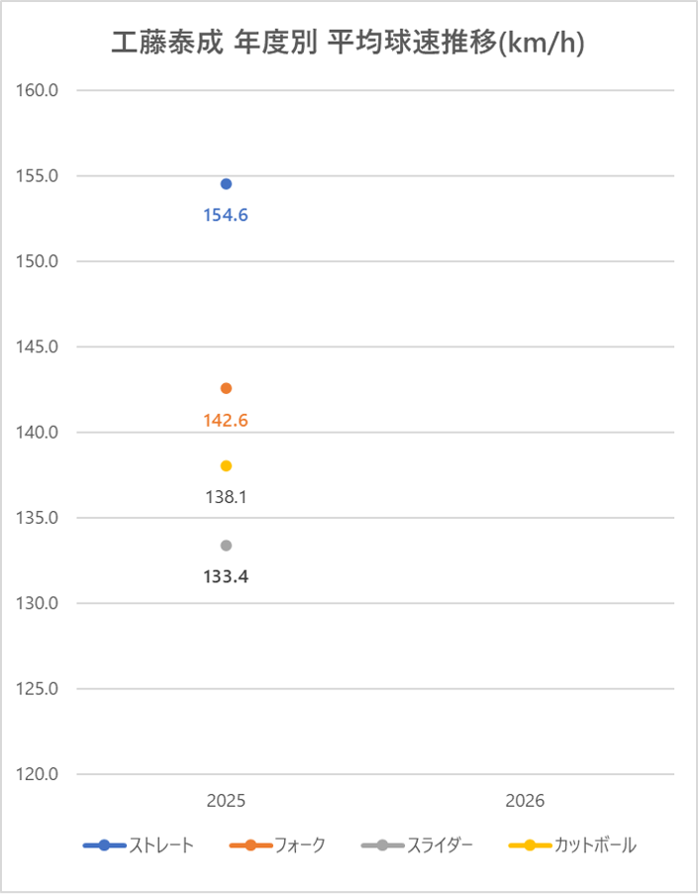Select the 133.4 data label
The image size is (698, 894).
pos(226,576)
